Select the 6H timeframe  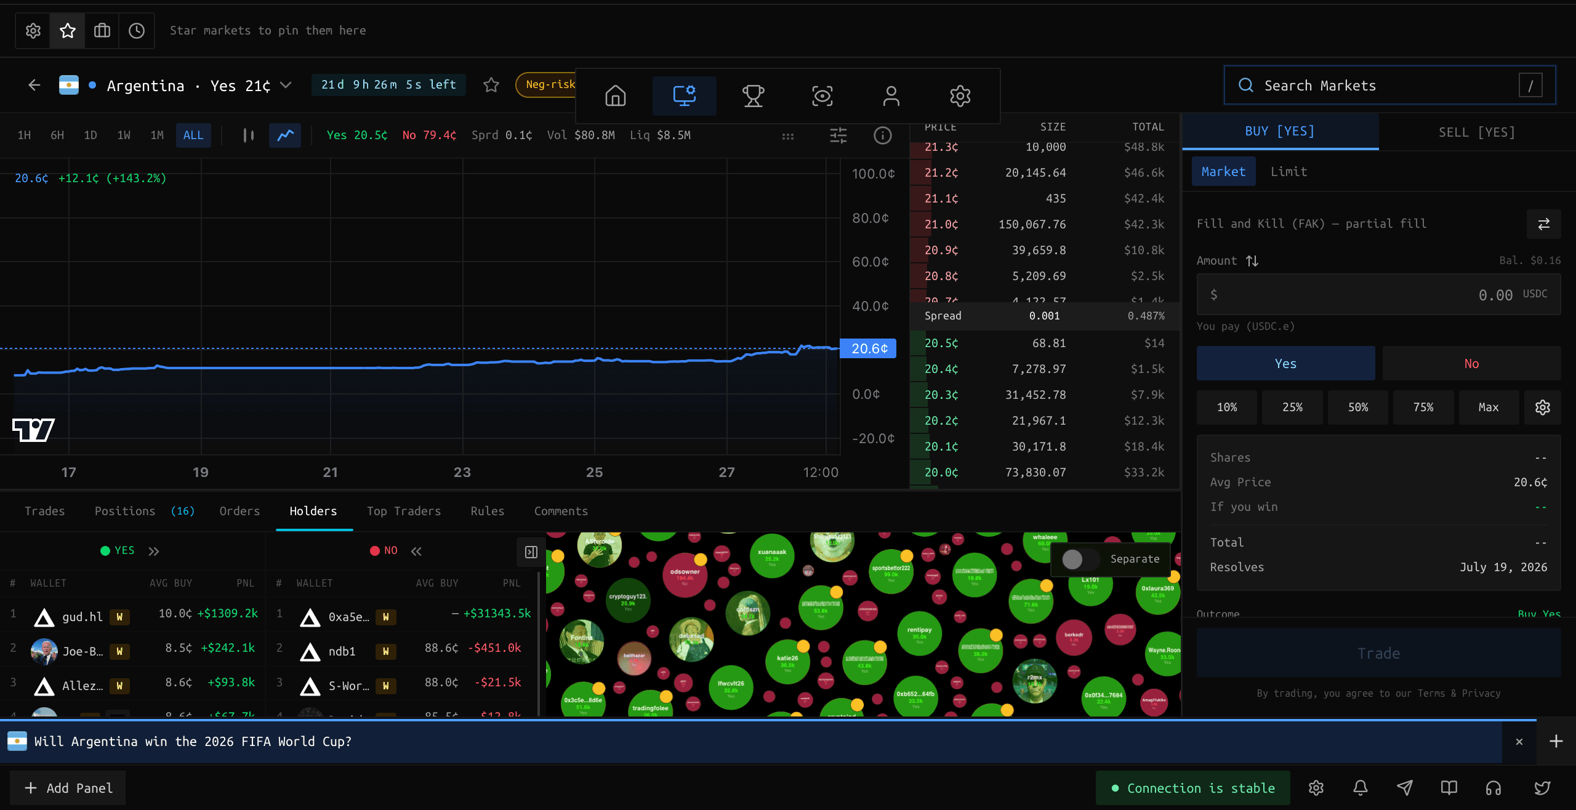tap(57, 135)
